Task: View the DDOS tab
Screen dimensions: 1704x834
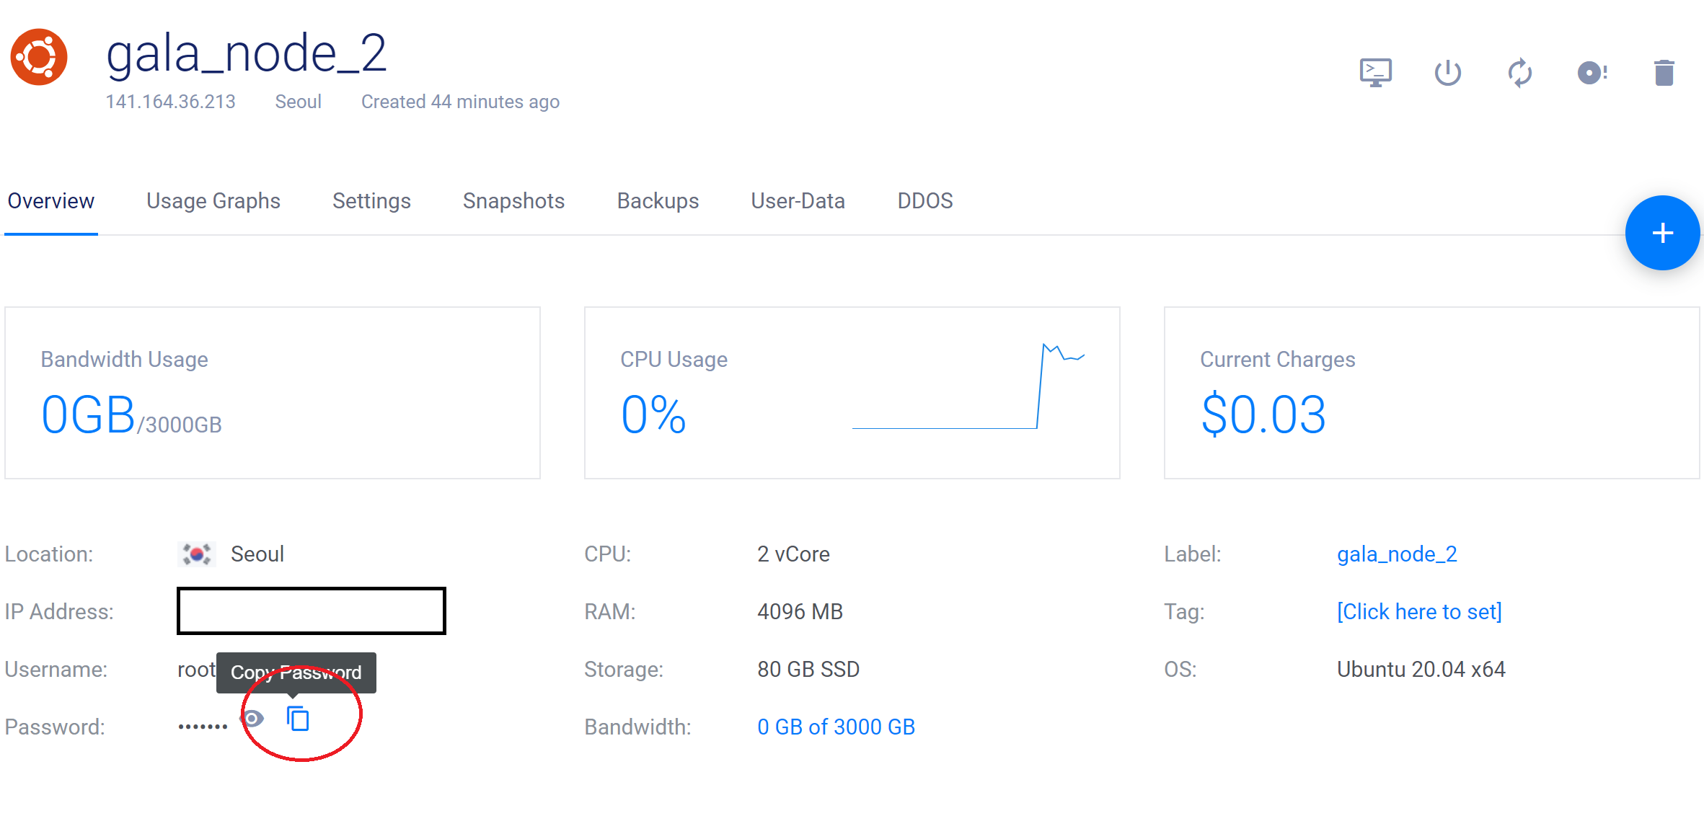Action: (x=924, y=200)
